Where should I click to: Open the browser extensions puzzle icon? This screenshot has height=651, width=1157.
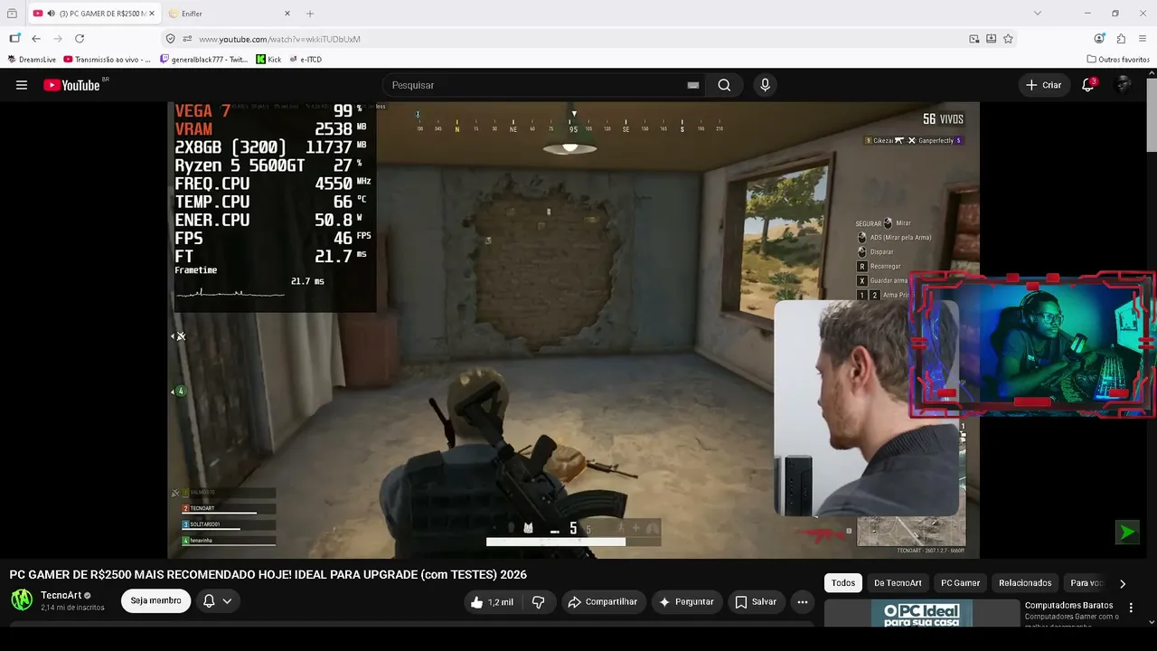coord(1121,39)
